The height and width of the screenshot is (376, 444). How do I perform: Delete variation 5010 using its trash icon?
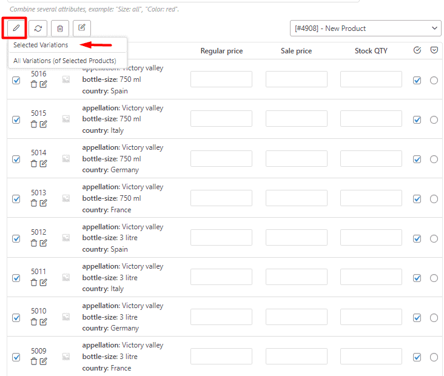pyautogui.click(x=34, y=322)
